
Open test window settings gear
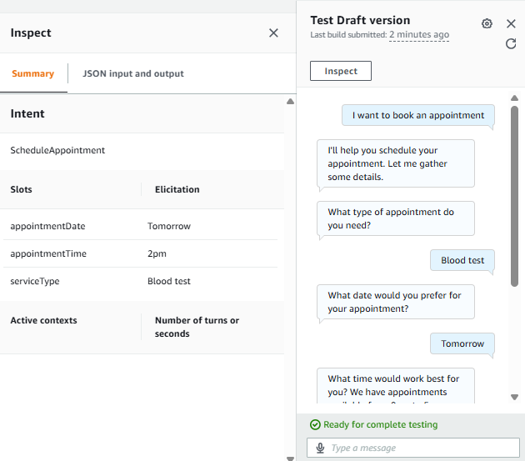pyautogui.click(x=487, y=23)
